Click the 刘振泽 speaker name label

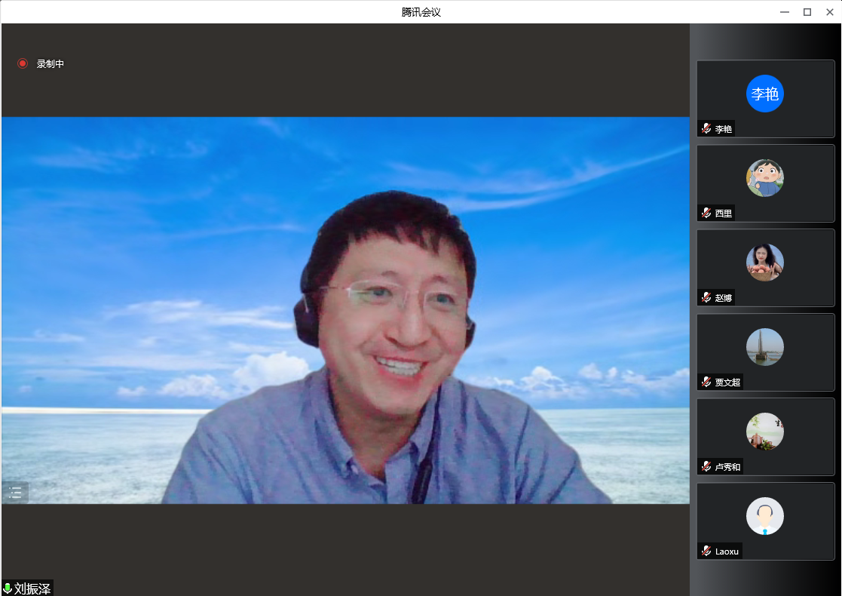coord(32,588)
